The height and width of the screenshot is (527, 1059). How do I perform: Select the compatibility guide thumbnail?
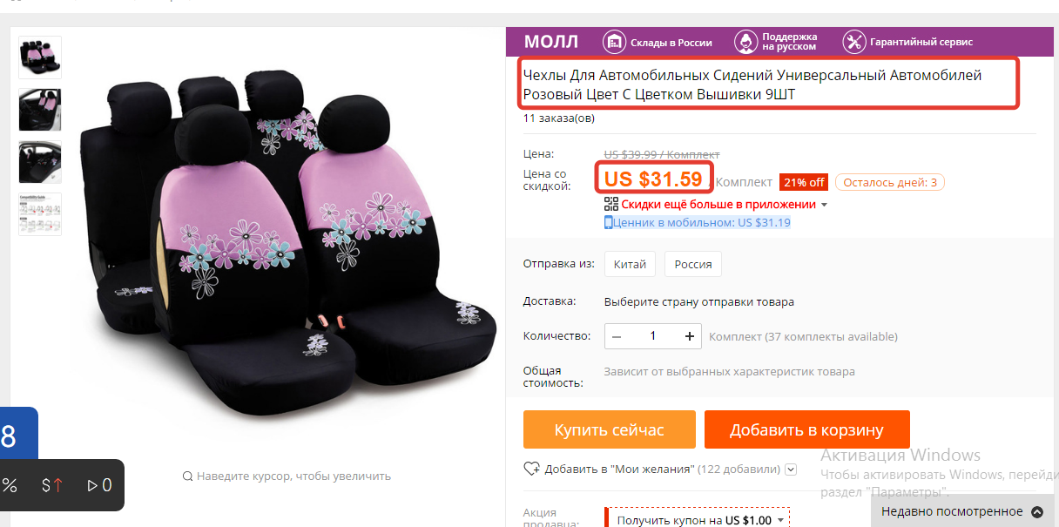[x=40, y=214]
